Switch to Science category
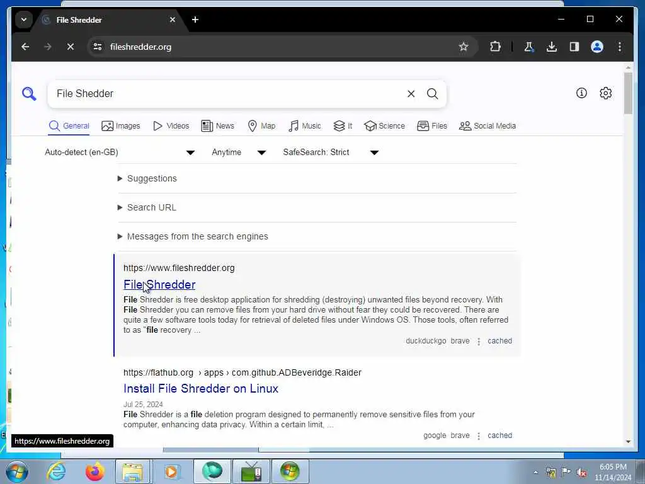This screenshot has height=484, width=645. [x=385, y=126]
